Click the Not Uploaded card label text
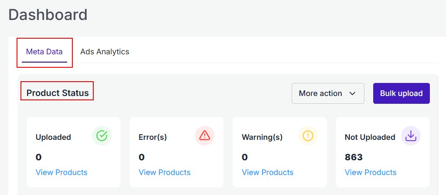 tap(370, 137)
